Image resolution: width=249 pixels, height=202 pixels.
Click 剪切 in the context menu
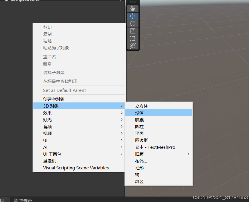point(79,27)
